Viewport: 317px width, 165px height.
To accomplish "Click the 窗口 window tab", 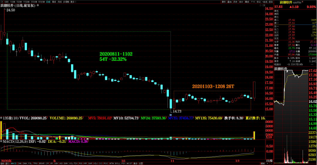I will [x=7, y=163].
